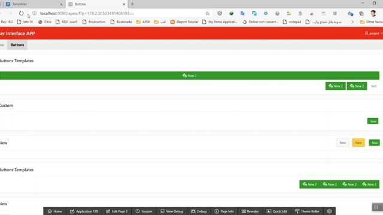Click Revealer in the developer toolbar
Viewport: 383px width, 215px height.
click(250, 211)
